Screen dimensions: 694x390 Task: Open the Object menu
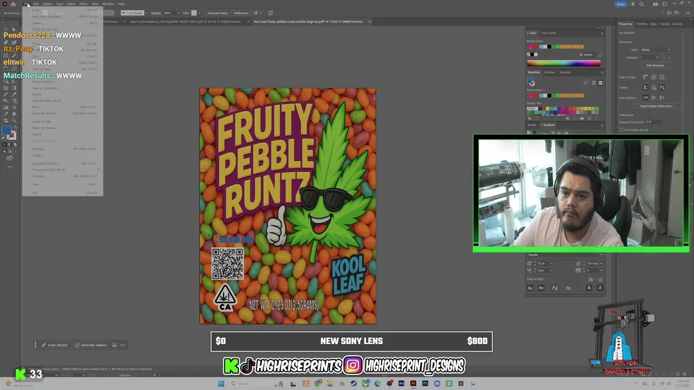[x=47, y=4]
